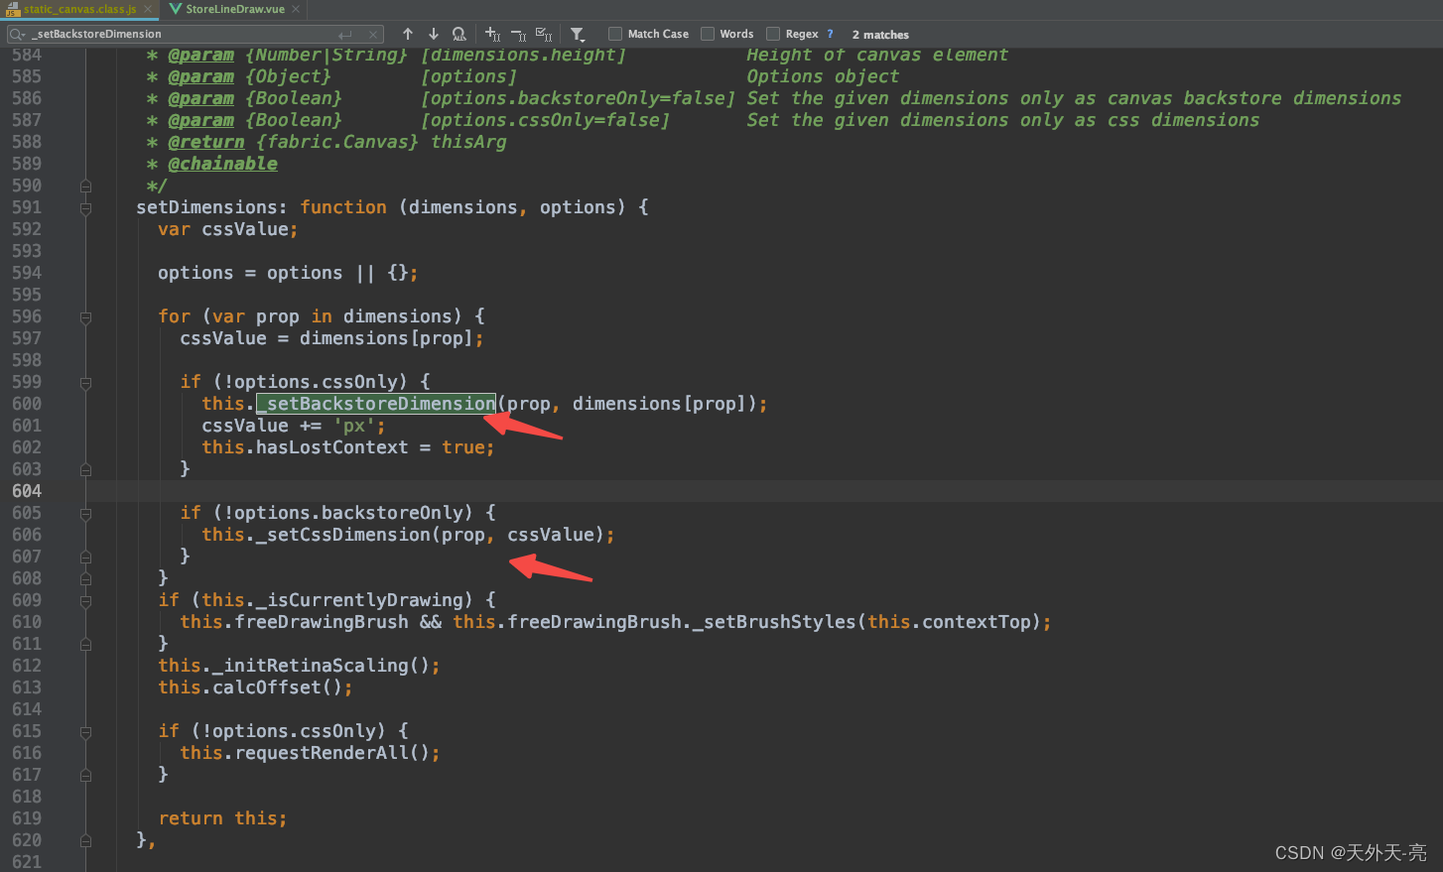Click fold end marker at line 611

coord(85,644)
